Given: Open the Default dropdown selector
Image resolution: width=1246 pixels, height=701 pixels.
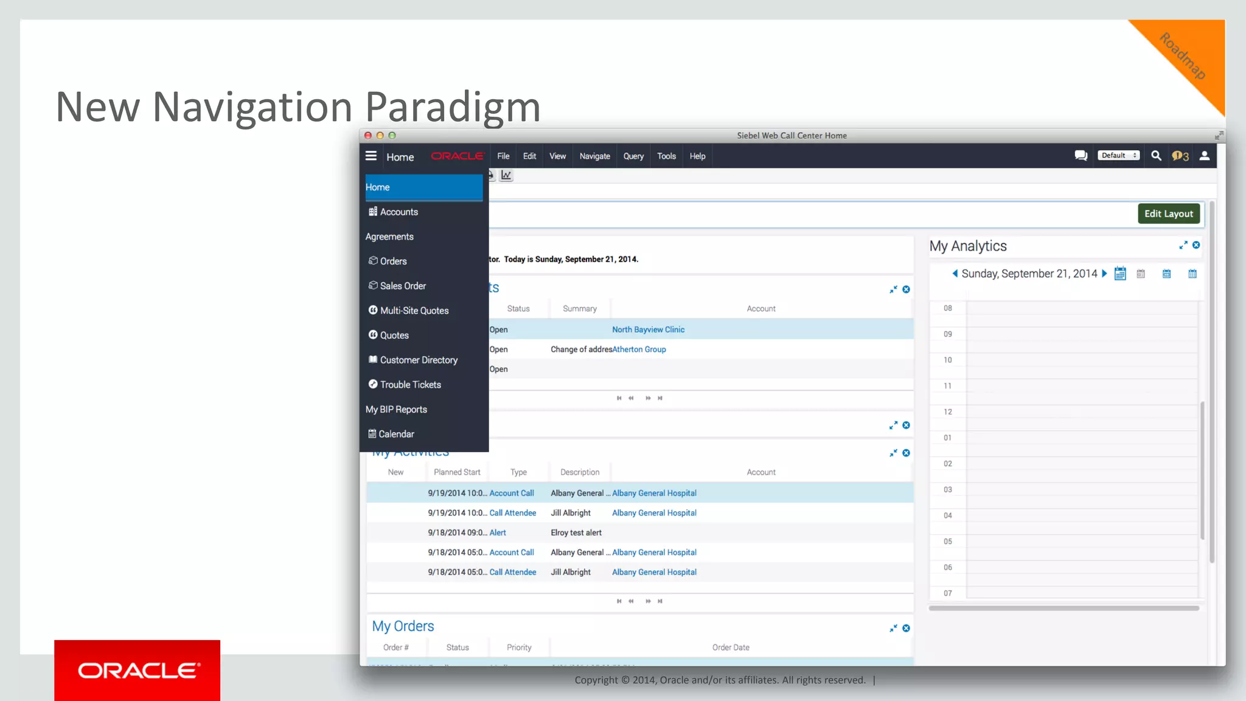Looking at the screenshot, I should [1118, 156].
